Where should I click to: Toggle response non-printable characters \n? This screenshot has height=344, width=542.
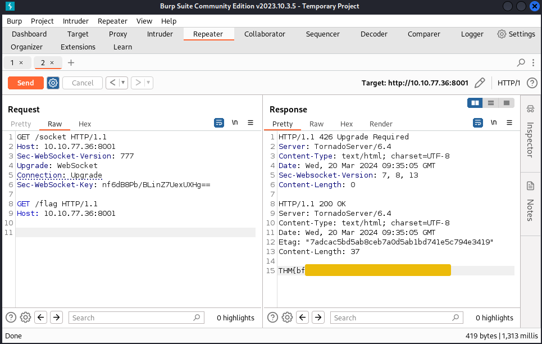[494, 123]
